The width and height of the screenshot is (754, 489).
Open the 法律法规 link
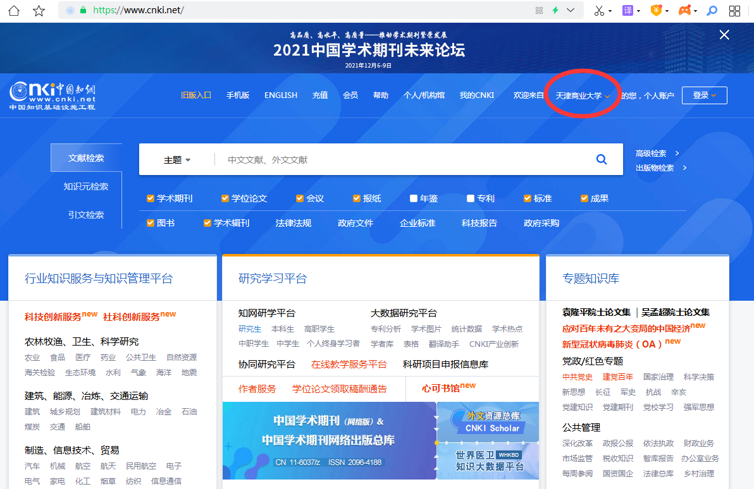(x=294, y=223)
